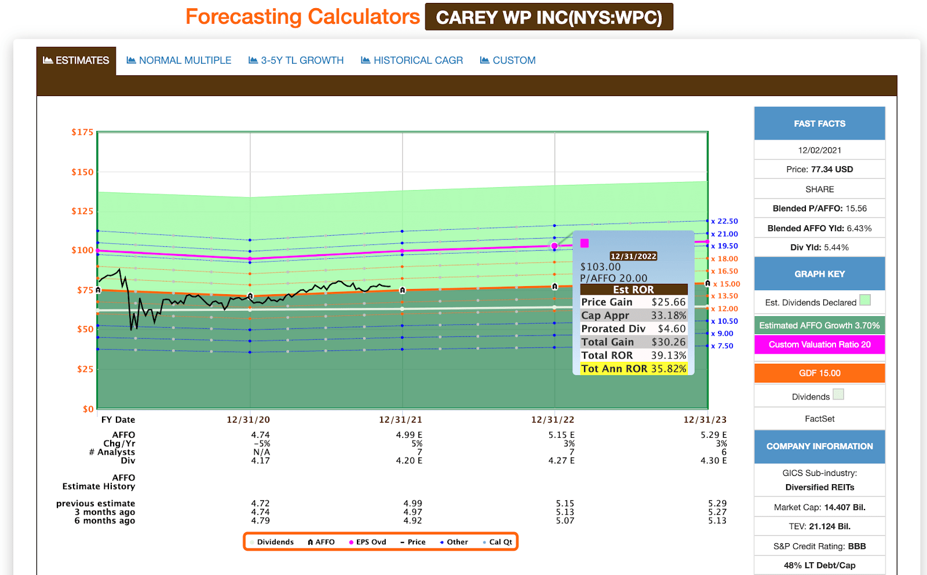Click the Custom Valuation Ratio 20 button
The width and height of the screenshot is (927, 575).
pyautogui.click(x=819, y=345)
